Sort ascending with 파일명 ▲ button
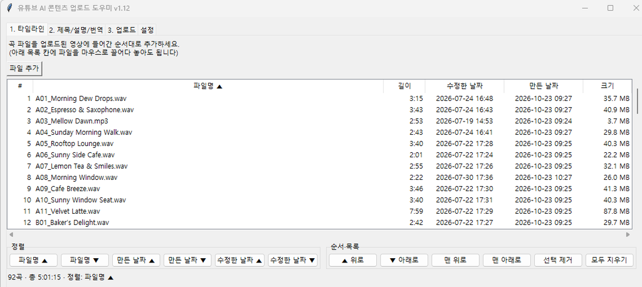 [34, 260]
